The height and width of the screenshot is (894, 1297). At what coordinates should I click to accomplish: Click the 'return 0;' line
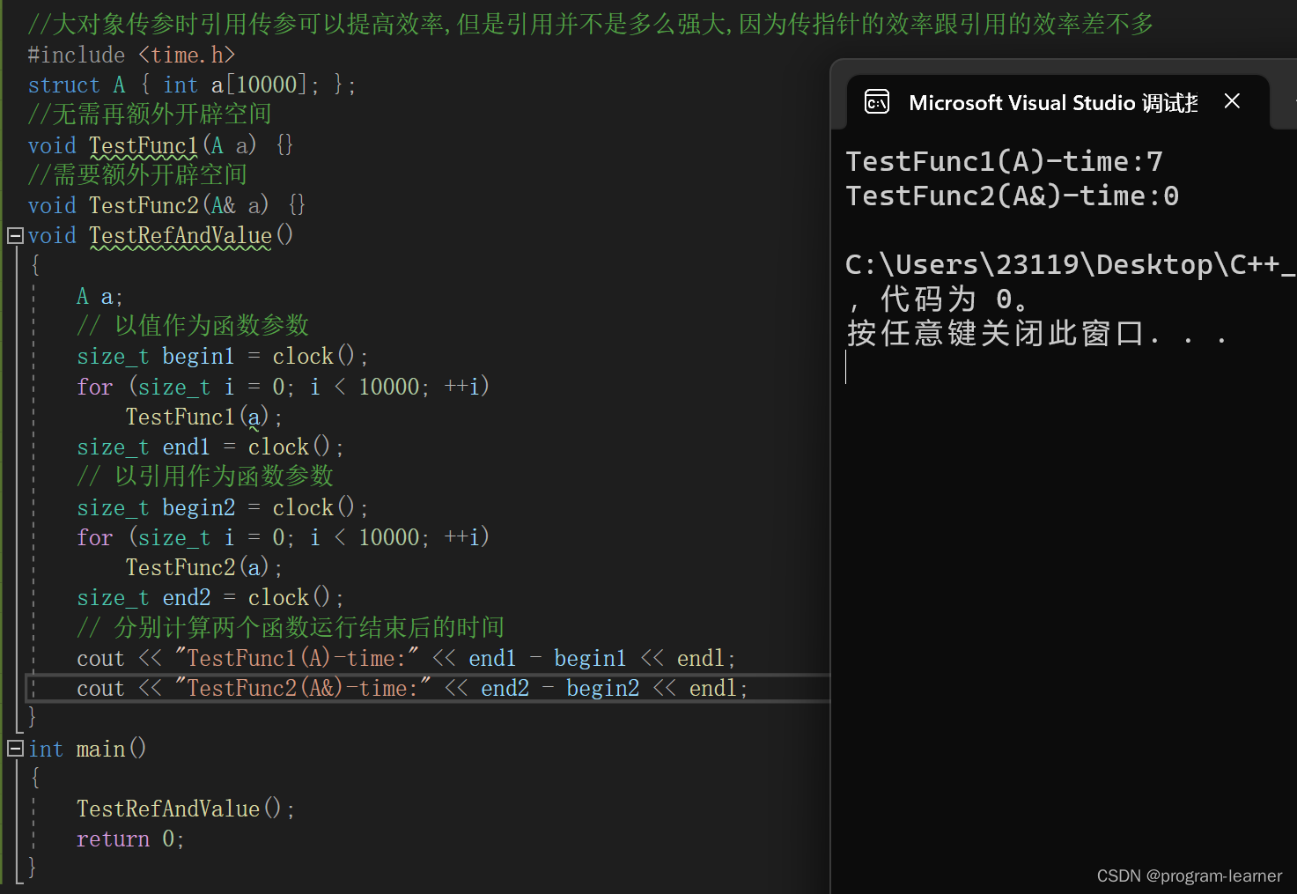[x=130, y=839]
